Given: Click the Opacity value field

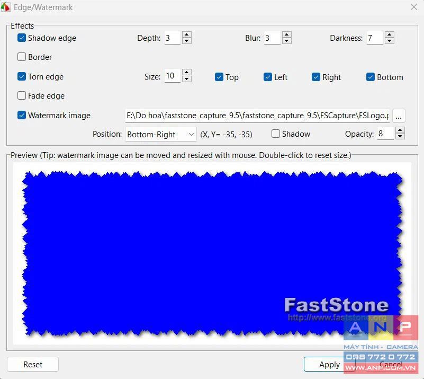Looking at the screenshot, I should pyautogui.click(x=385, y=133).
